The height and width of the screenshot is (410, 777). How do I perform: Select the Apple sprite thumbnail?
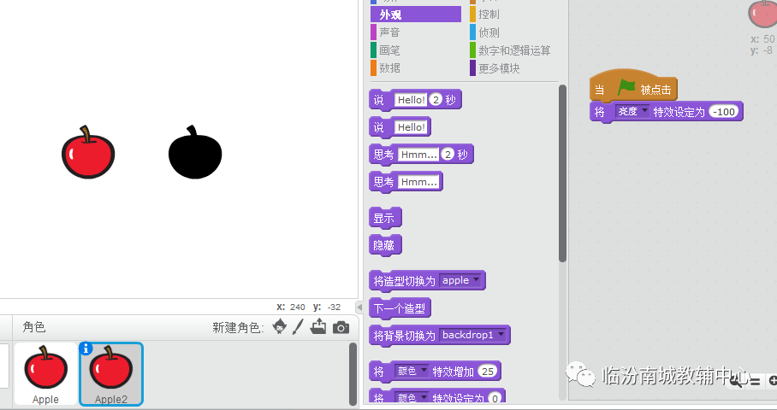(45, 372)
